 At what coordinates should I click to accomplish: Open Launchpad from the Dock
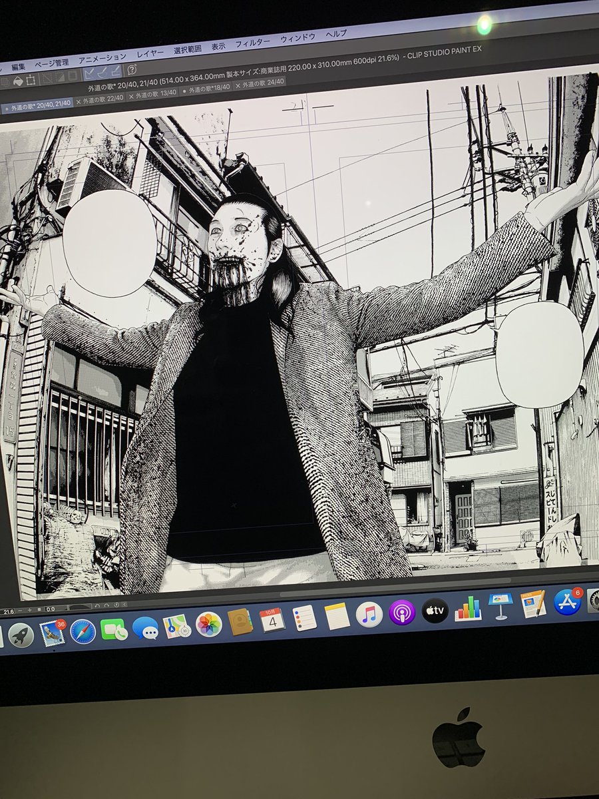21,636
